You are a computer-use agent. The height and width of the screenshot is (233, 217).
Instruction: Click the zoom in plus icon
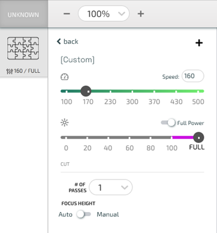(141, 14)
